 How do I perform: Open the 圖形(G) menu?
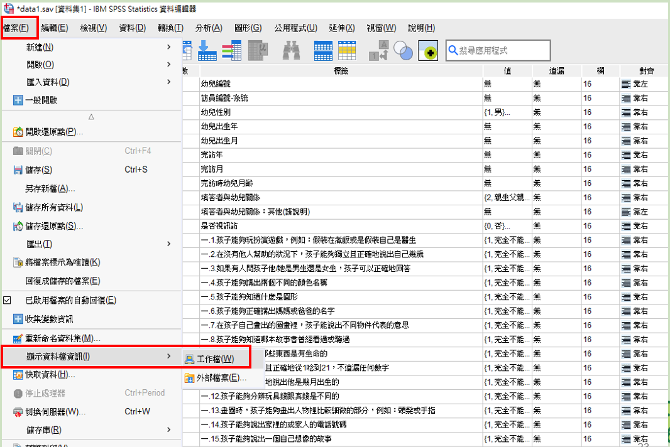click(248, 28)
